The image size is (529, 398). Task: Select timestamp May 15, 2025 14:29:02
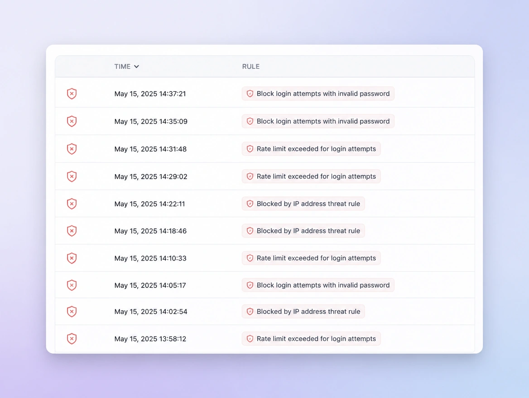pos(151,177)
